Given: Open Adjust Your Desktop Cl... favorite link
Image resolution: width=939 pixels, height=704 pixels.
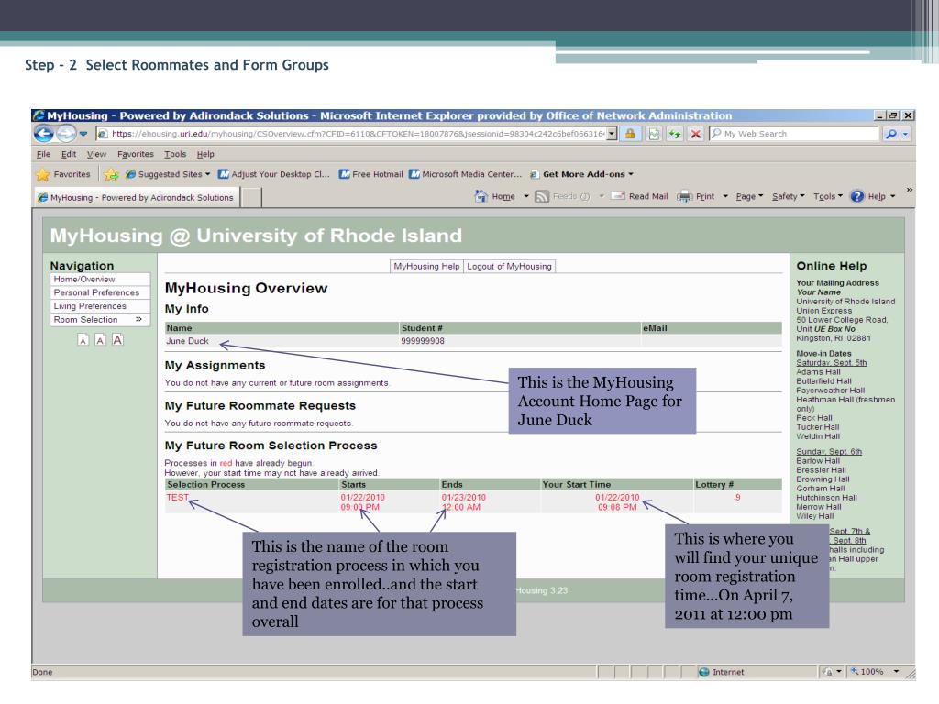Looking at the screenshot, I should [x=273, y=174].
